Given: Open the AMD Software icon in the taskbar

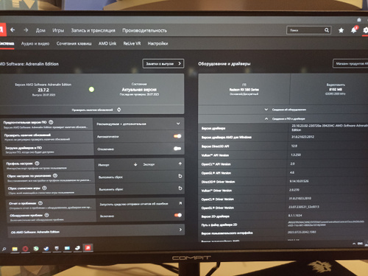Looking at the screenshot, I should pos(88,247).
